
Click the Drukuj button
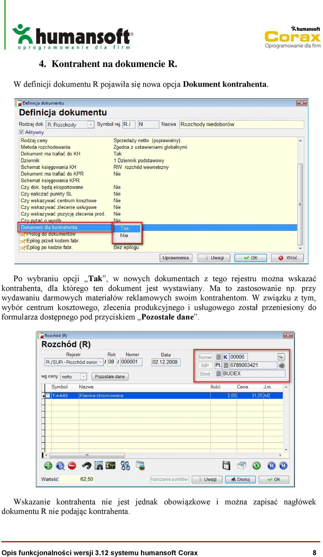pos(240,479)
